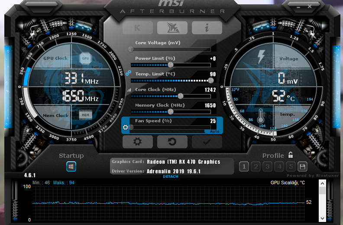343x225 pixels.
Task: Open the system information (i) button
Action: pos(207,28)
